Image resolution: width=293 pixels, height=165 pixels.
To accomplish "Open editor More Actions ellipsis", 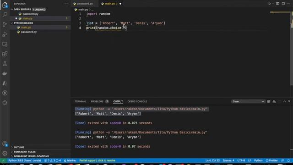I will (288, 4).
